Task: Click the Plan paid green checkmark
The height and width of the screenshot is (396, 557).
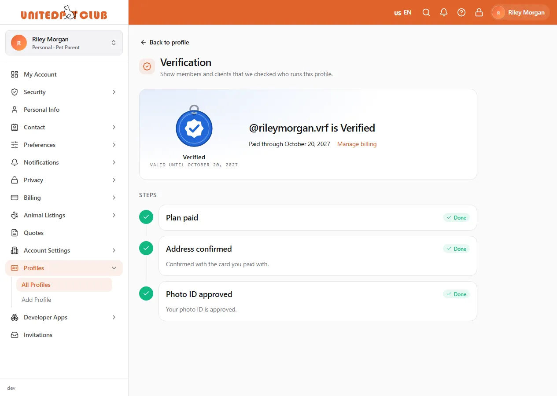Action: click(146, 217)
